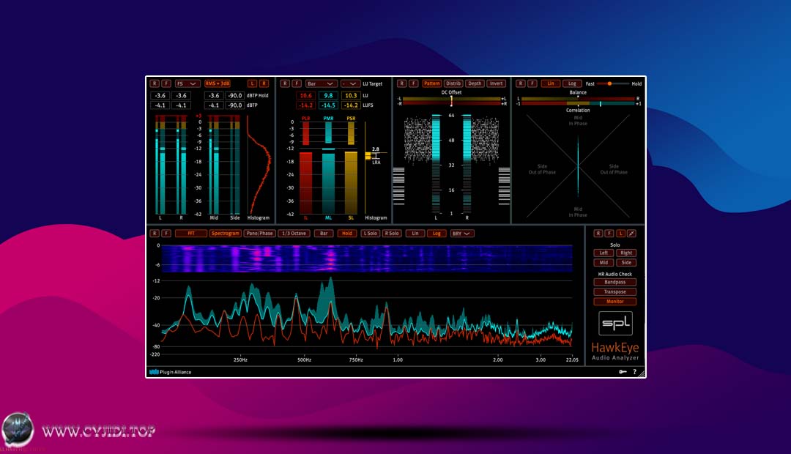791x454 pixels.
Task: Enable Bandpass audio check
Action: pyautogui.click(x=615, y=282)
